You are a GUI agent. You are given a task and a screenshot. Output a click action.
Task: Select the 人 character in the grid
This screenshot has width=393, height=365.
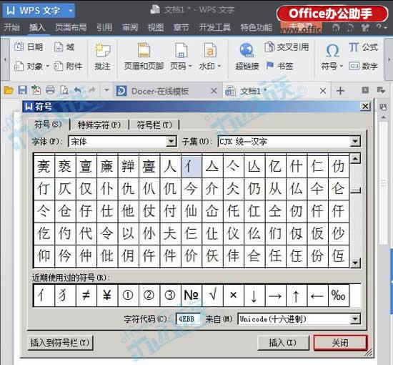[170, 167]
